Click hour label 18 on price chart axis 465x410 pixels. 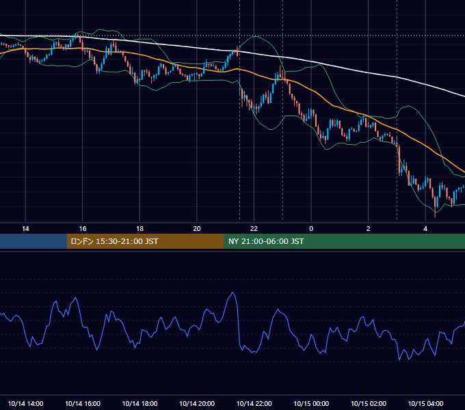139,229
